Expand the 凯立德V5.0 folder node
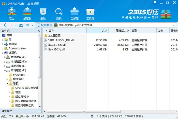Image resolution: width=178 pixels, height=119 pixels. [9, 97]
